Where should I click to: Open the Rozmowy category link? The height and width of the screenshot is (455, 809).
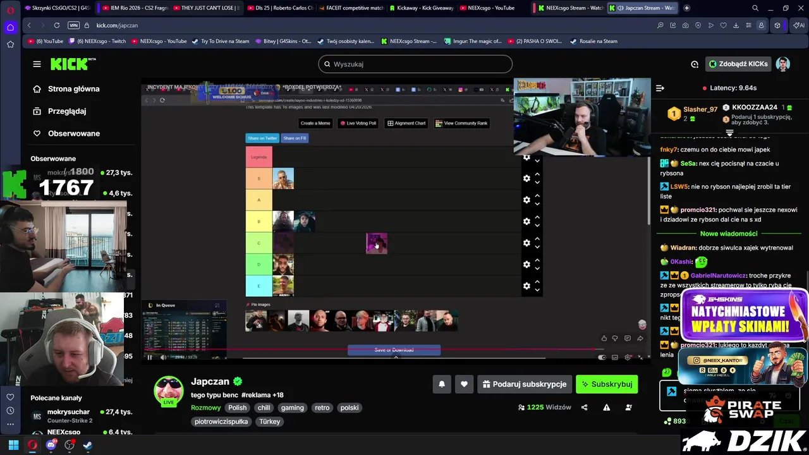point(206,408)
